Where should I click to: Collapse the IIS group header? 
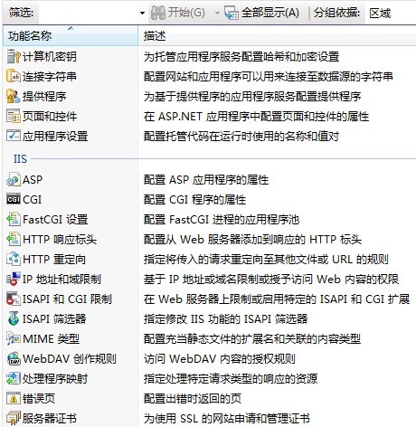click(20, 158)
